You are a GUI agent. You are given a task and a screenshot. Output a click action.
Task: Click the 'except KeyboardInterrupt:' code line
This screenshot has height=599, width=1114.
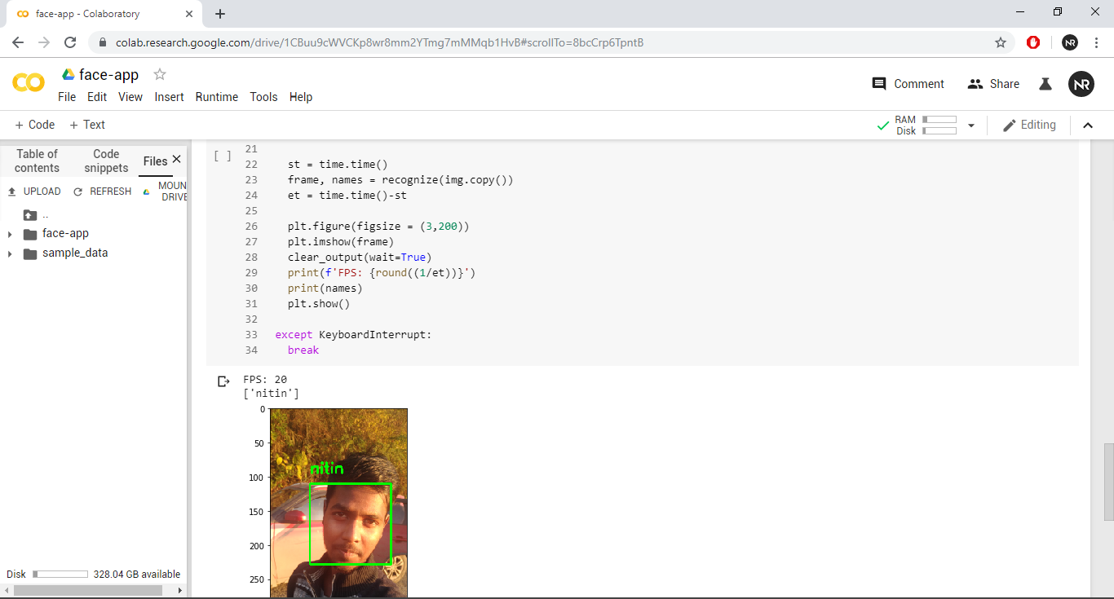(353, 334)
